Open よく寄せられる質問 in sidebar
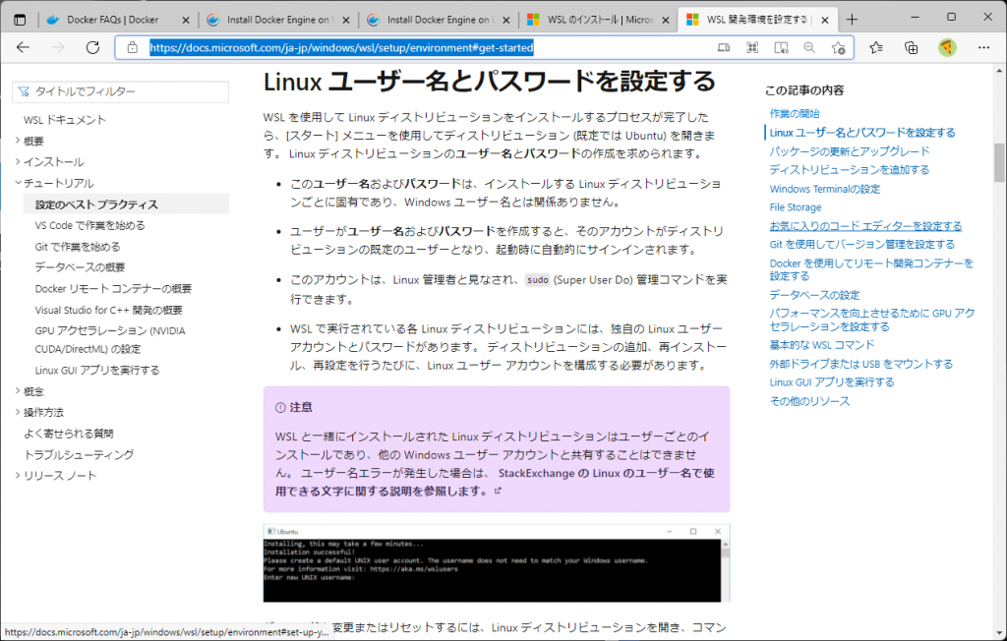 (69, 434)
